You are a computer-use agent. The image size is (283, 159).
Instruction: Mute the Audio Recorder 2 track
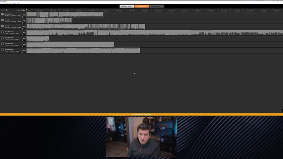(24, 38)
